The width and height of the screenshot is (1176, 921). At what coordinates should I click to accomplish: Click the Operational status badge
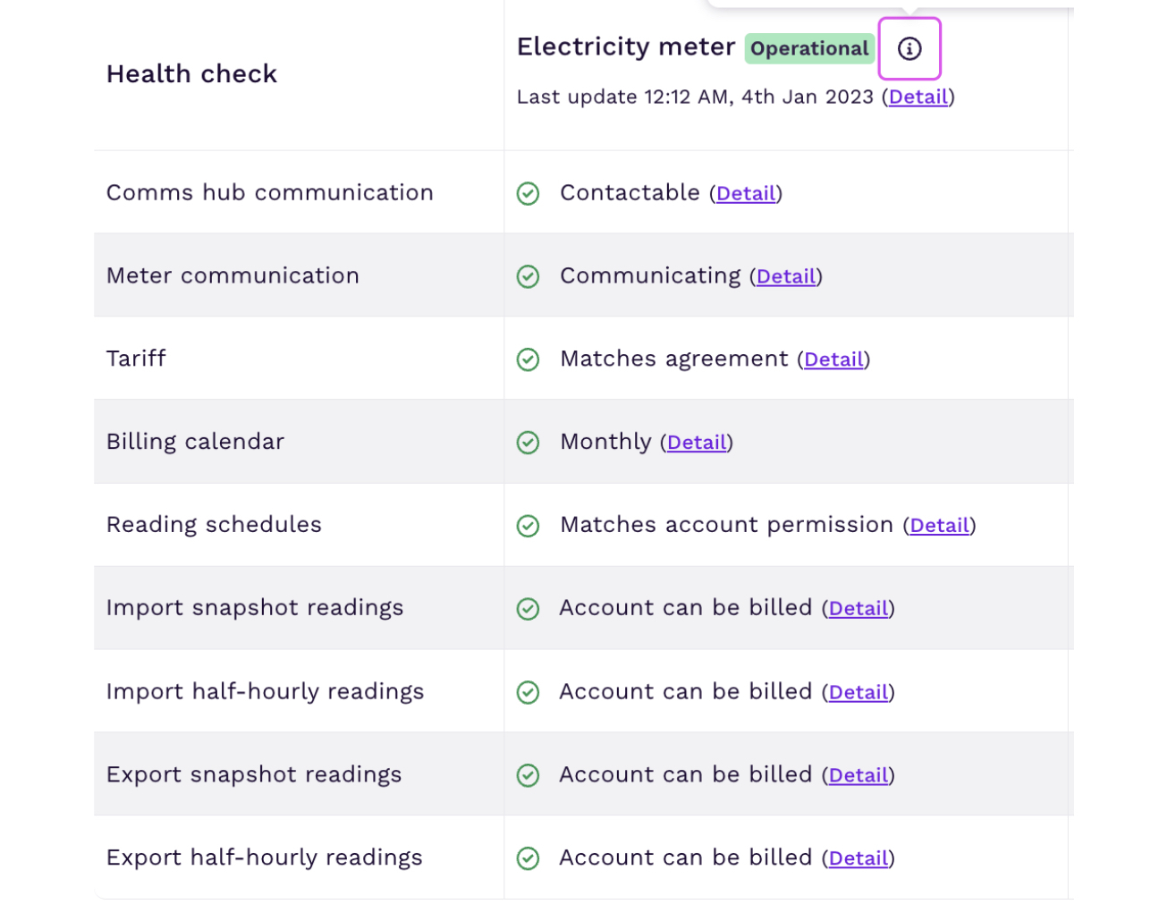coord(808,48)
